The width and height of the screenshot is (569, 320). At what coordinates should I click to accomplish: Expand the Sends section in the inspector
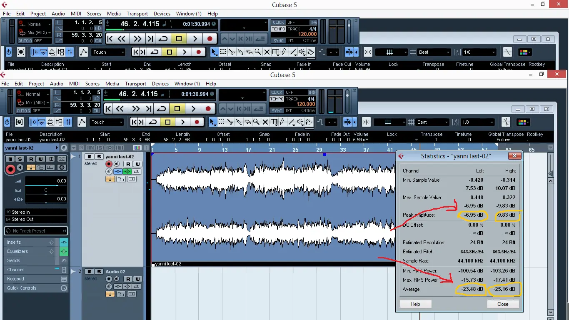pyautogui.click(x=14, y=261)
